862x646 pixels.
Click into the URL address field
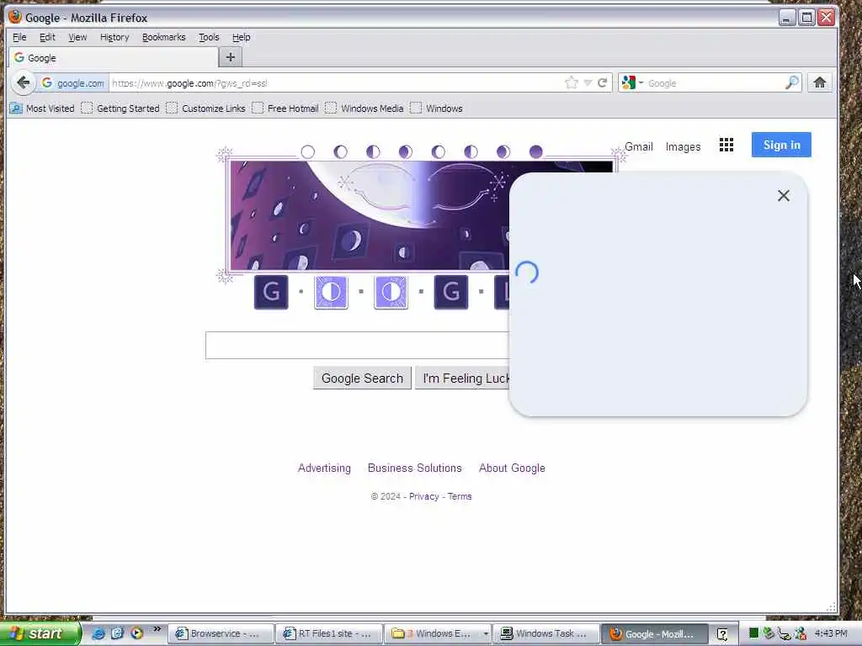coord(335,83)
